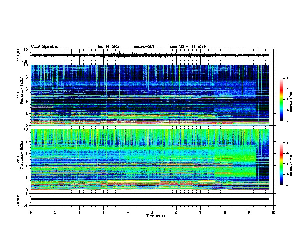This screenshot has height=238, width=308.
Task: Click the "2" tick on ch.1 frequency axis
Action: 27,114
